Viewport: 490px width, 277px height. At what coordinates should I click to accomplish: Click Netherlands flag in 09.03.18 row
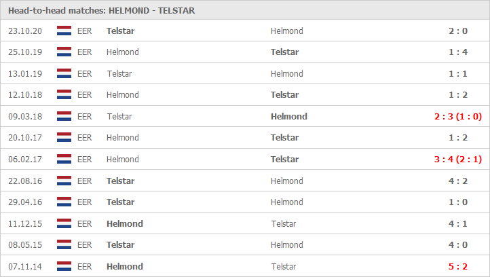click(64, 116)
